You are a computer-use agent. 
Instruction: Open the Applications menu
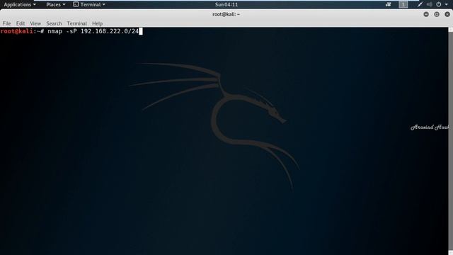pos(20,4)
